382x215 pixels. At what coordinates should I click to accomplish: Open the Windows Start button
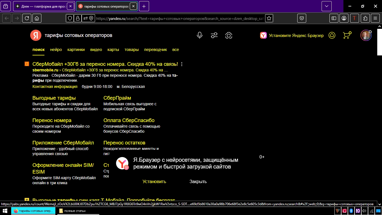[x=5, y=211]
